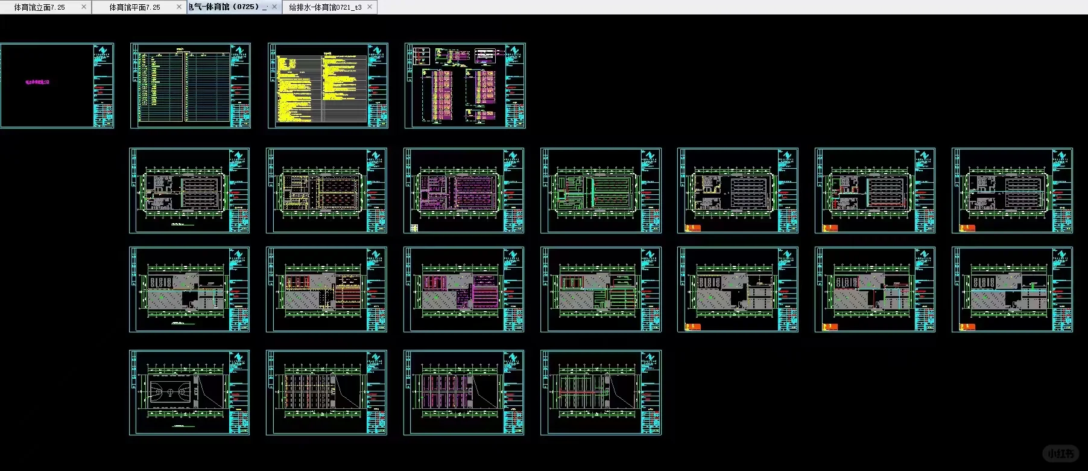Open the drawing list table sheet
The height and width of the screenshot is (471, 1088).
coord(191,85)
